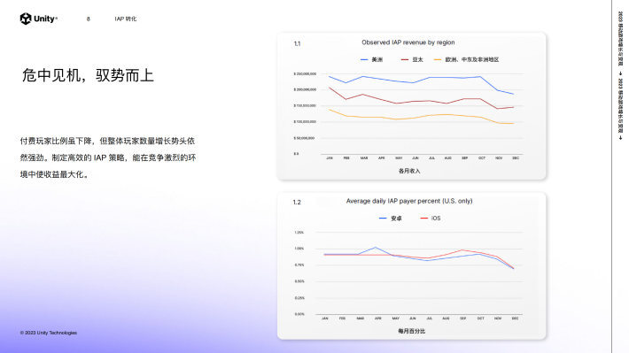This screenshot has width=629, height=353.
Task: Click the blue 安卓 legend line marker
Action: [x=383, y=219]
